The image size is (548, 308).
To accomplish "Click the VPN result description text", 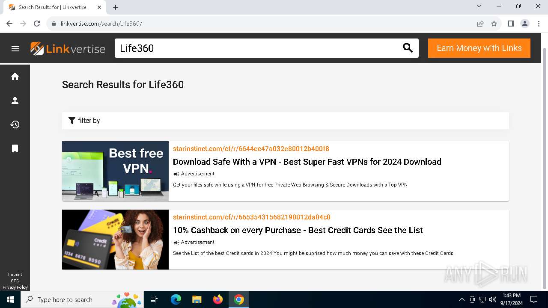I will point(290,185).
